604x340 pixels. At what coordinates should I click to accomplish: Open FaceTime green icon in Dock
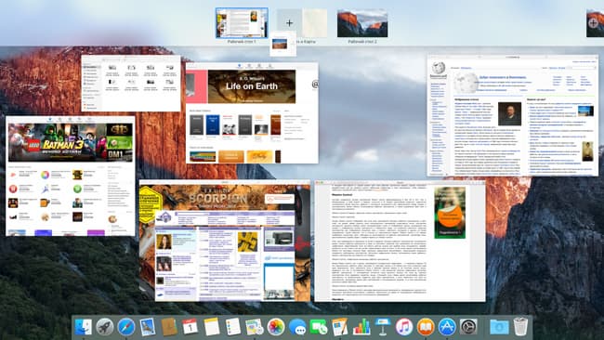[319, 327]
